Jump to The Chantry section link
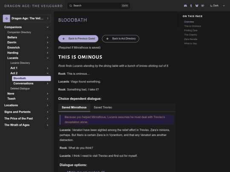The image size is (230, 172). (190, 35)
